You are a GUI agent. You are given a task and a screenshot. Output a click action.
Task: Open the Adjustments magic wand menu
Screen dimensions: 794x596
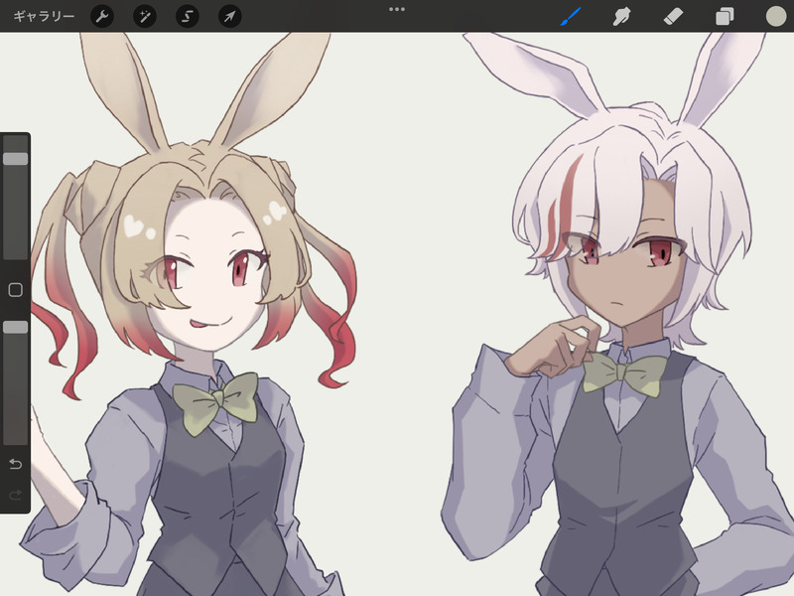[145, 17]
